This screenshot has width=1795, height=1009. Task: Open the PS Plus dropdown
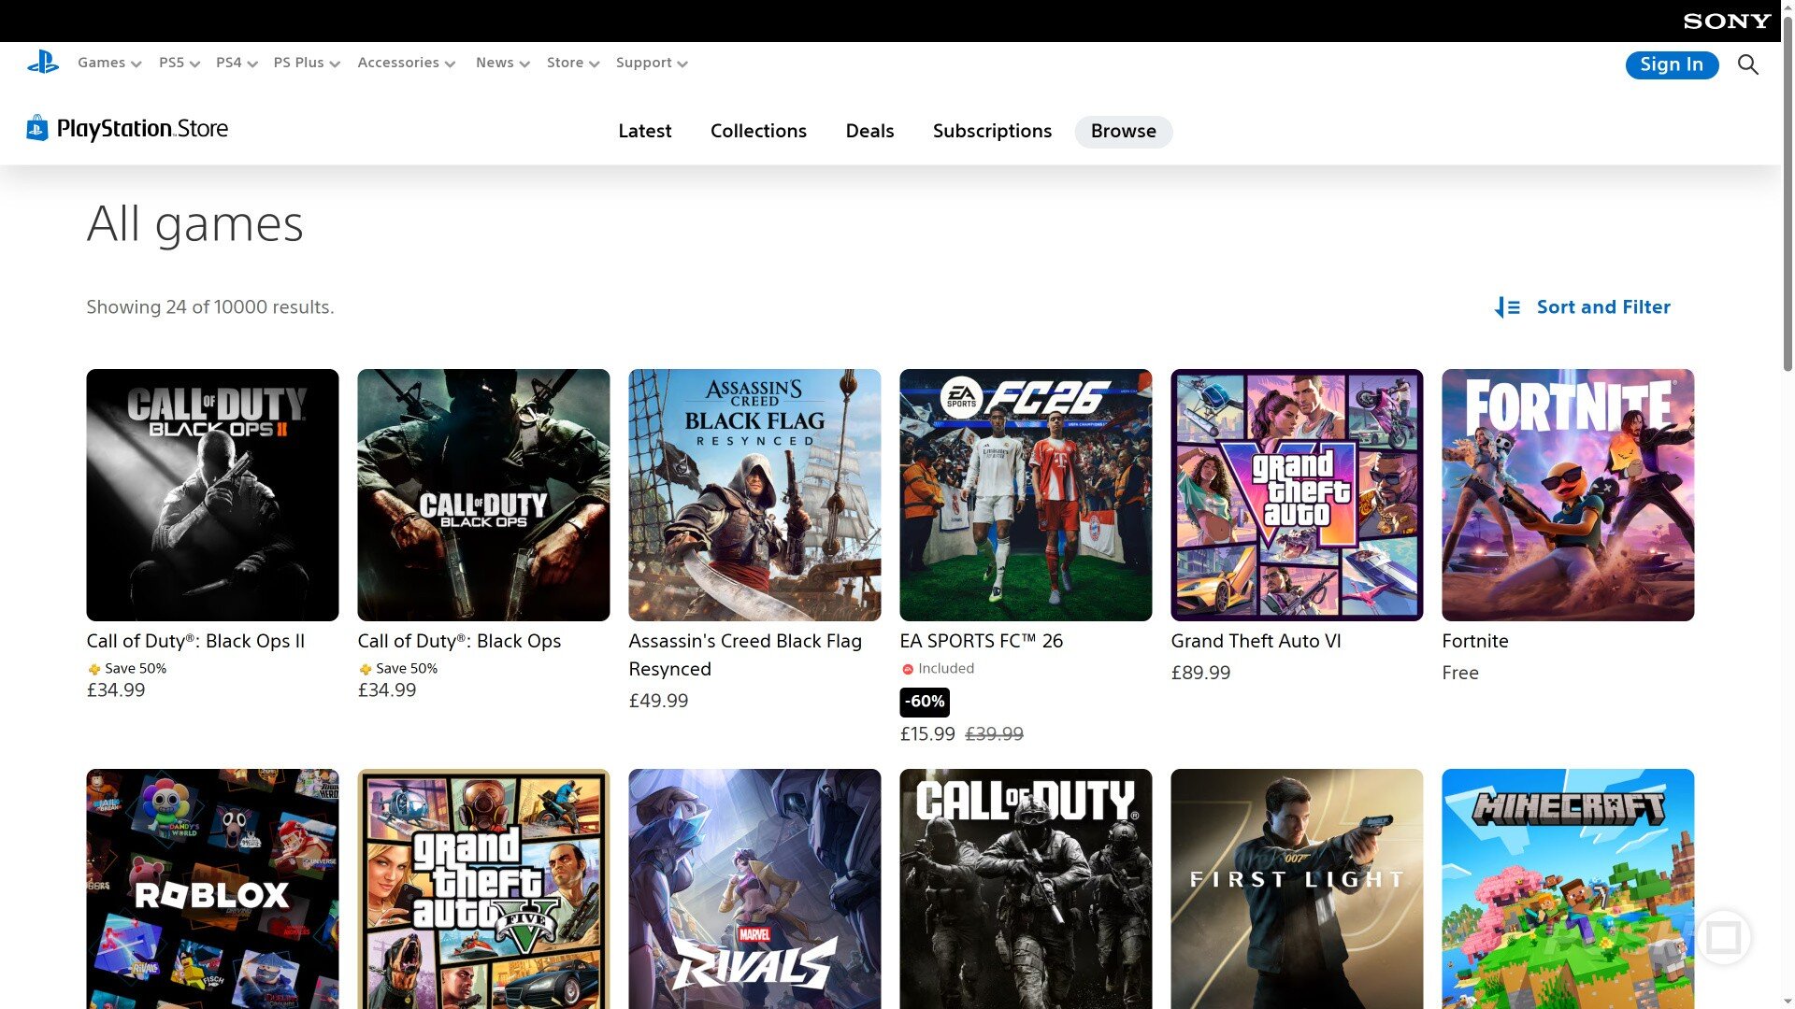(307, 63)
